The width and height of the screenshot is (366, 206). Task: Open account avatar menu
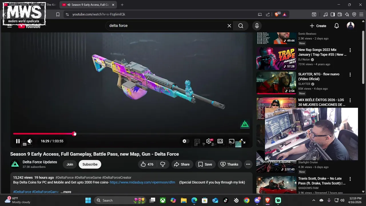click(351, 26)
